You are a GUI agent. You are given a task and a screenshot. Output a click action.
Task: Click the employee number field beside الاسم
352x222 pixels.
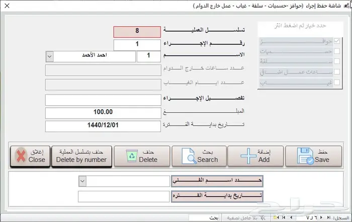pos(149,56)
